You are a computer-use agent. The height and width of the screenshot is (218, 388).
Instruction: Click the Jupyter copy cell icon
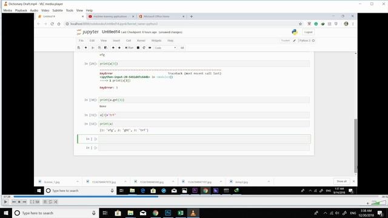[x=99, y=48]
